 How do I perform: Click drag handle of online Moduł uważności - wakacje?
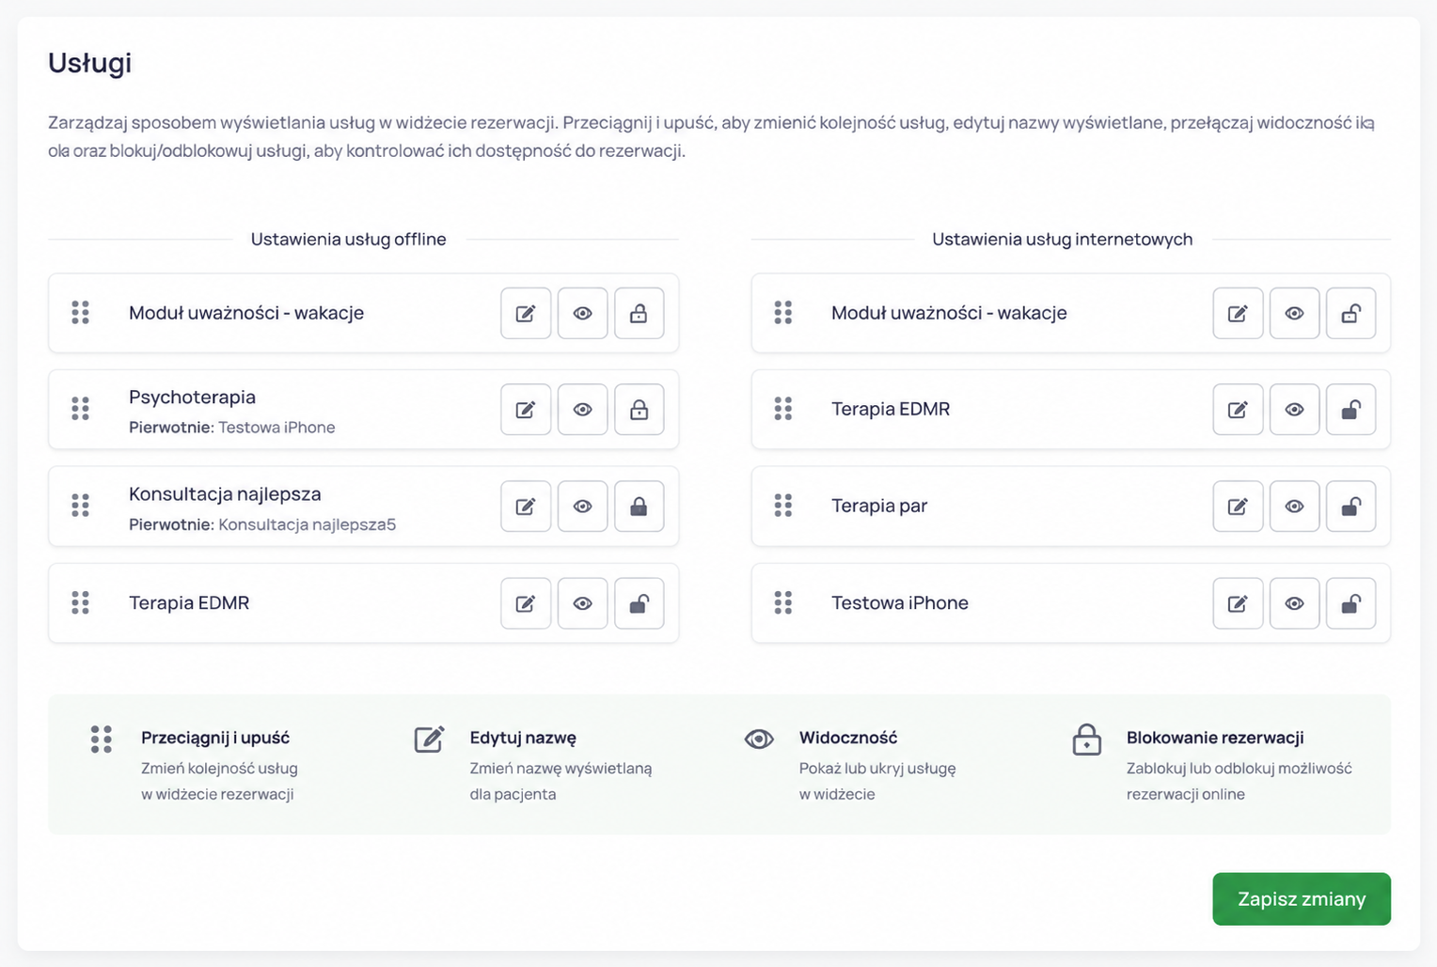[783, 313]
